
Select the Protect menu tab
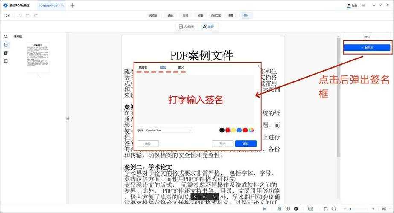pyautogui.click(x=246, y=16)
